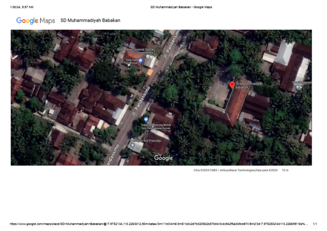Select the Toko Kelontong Bima shop pin
Viewport: 327px width, 231px height.
(x=146, y=120)
